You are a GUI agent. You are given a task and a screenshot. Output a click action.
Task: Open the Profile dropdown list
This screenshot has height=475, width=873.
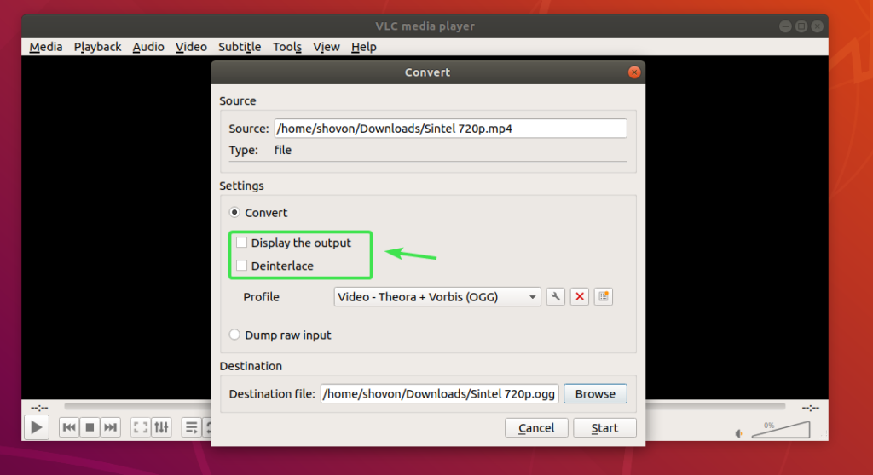tap(437, 296)
